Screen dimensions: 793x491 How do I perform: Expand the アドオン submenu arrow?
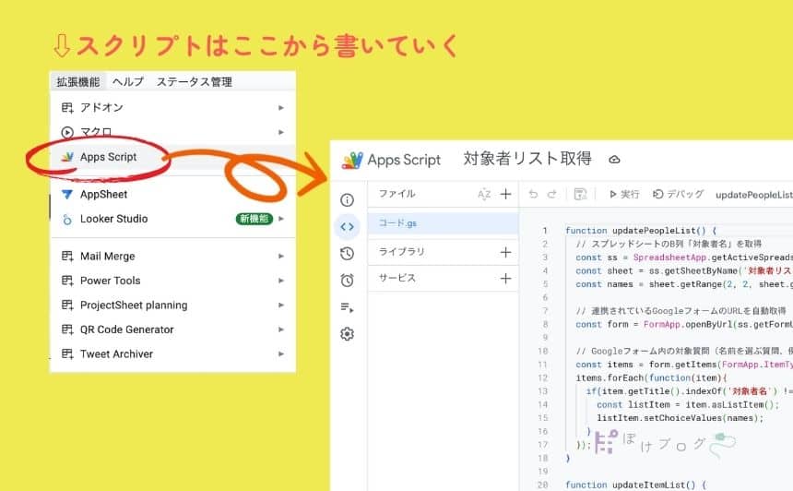point(280,108)
